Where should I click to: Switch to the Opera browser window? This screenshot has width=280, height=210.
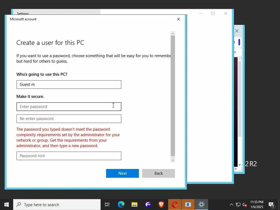point(175,205)
